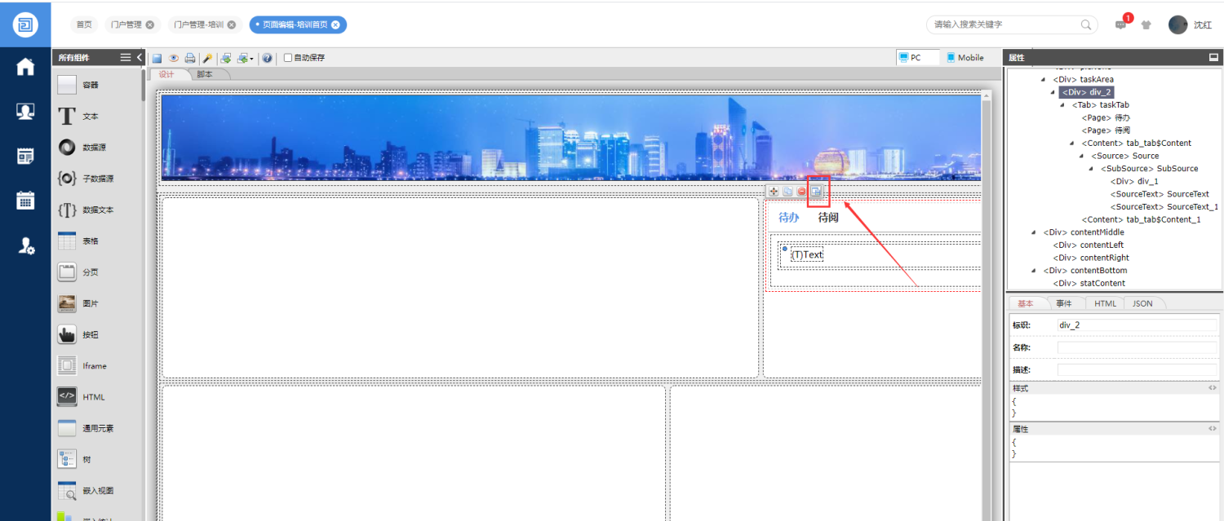
Task: Click the Preview eye icon in toolbar
Action: coord(174,58)
